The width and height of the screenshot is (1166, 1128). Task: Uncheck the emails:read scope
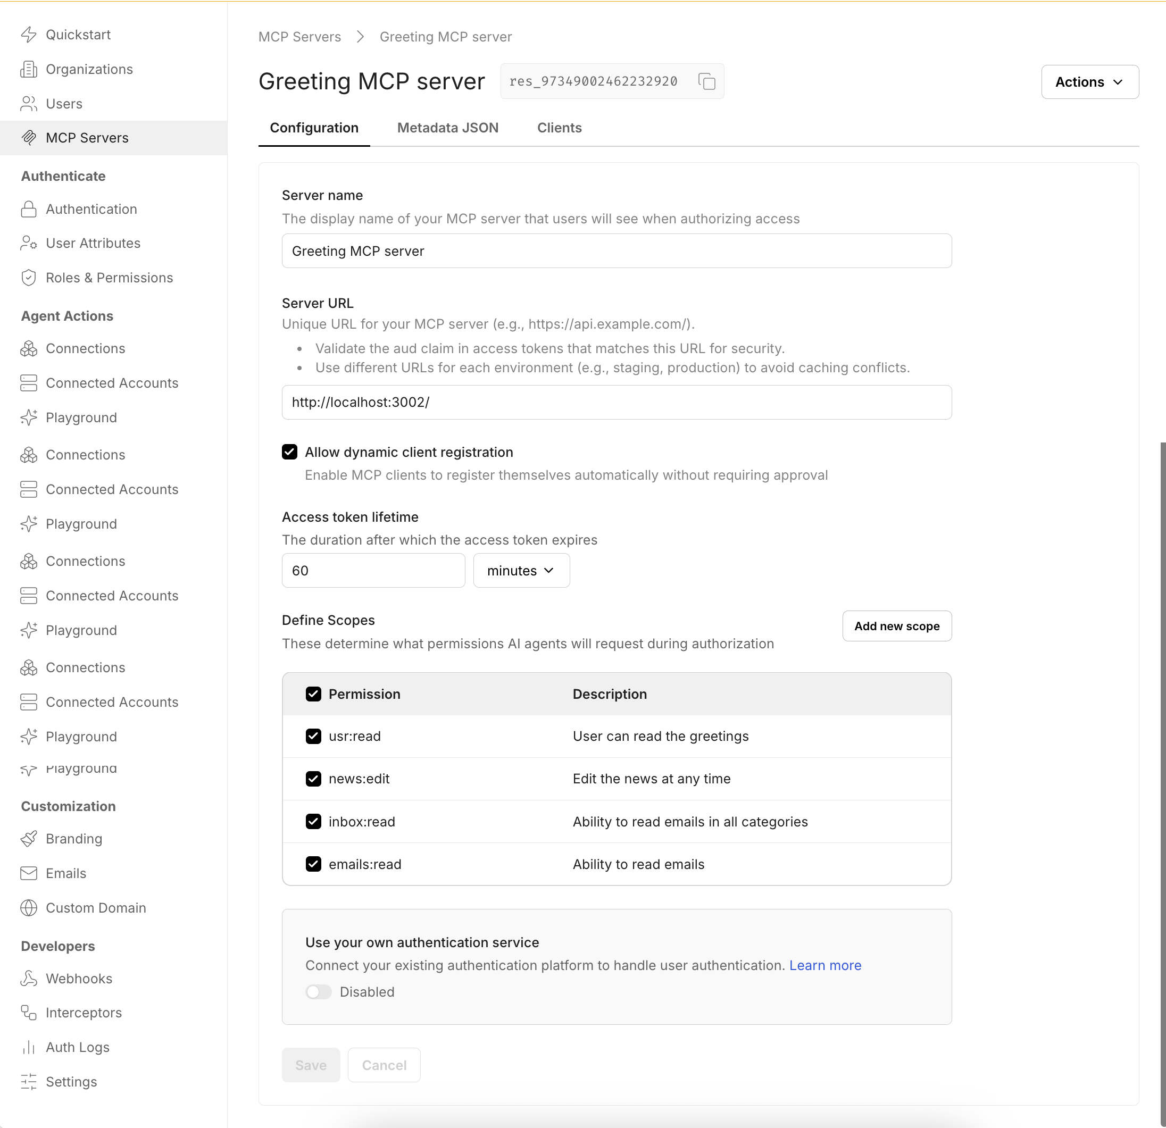click(313, 864)
